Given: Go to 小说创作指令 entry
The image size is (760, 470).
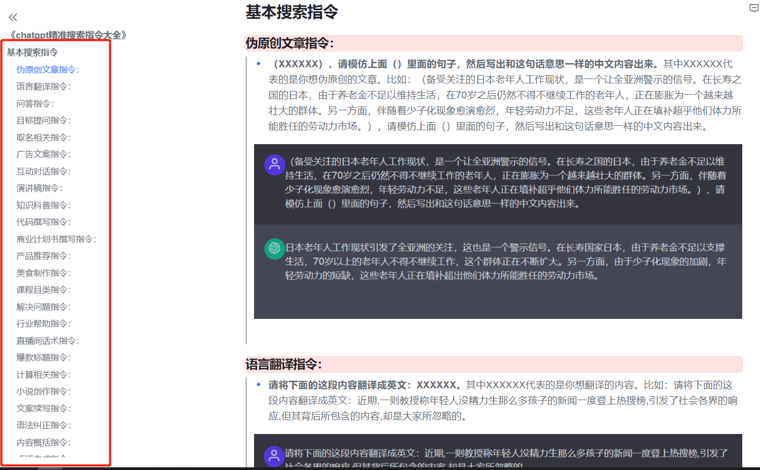Looking at the screenshot, I should (43, 391).
